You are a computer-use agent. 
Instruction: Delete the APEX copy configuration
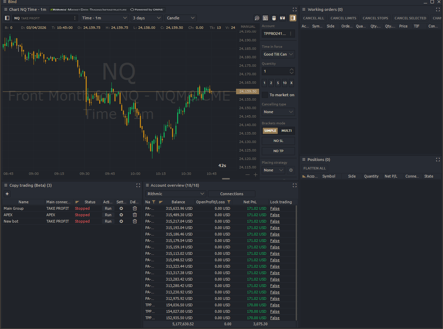(x=135, y=215)
